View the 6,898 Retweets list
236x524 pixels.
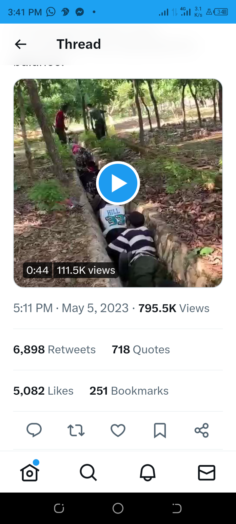click(x=54, y=349)
